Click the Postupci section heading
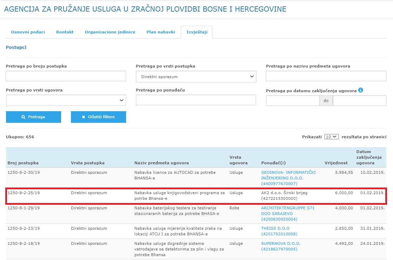Image resolution: width=393 pixels, height=260 pixels. (x=16, y=47)
